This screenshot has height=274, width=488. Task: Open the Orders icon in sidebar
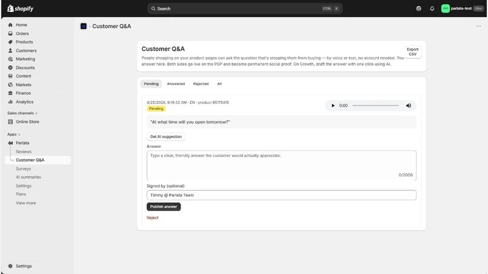[x=10, y=33]
